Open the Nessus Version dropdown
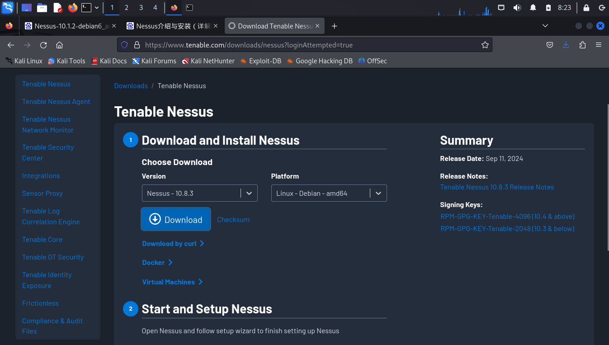Viewport: 609px width, 345px height. click(199, 193)
